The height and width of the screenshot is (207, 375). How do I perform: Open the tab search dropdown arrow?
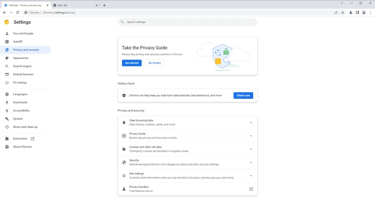tap(342, 3)
